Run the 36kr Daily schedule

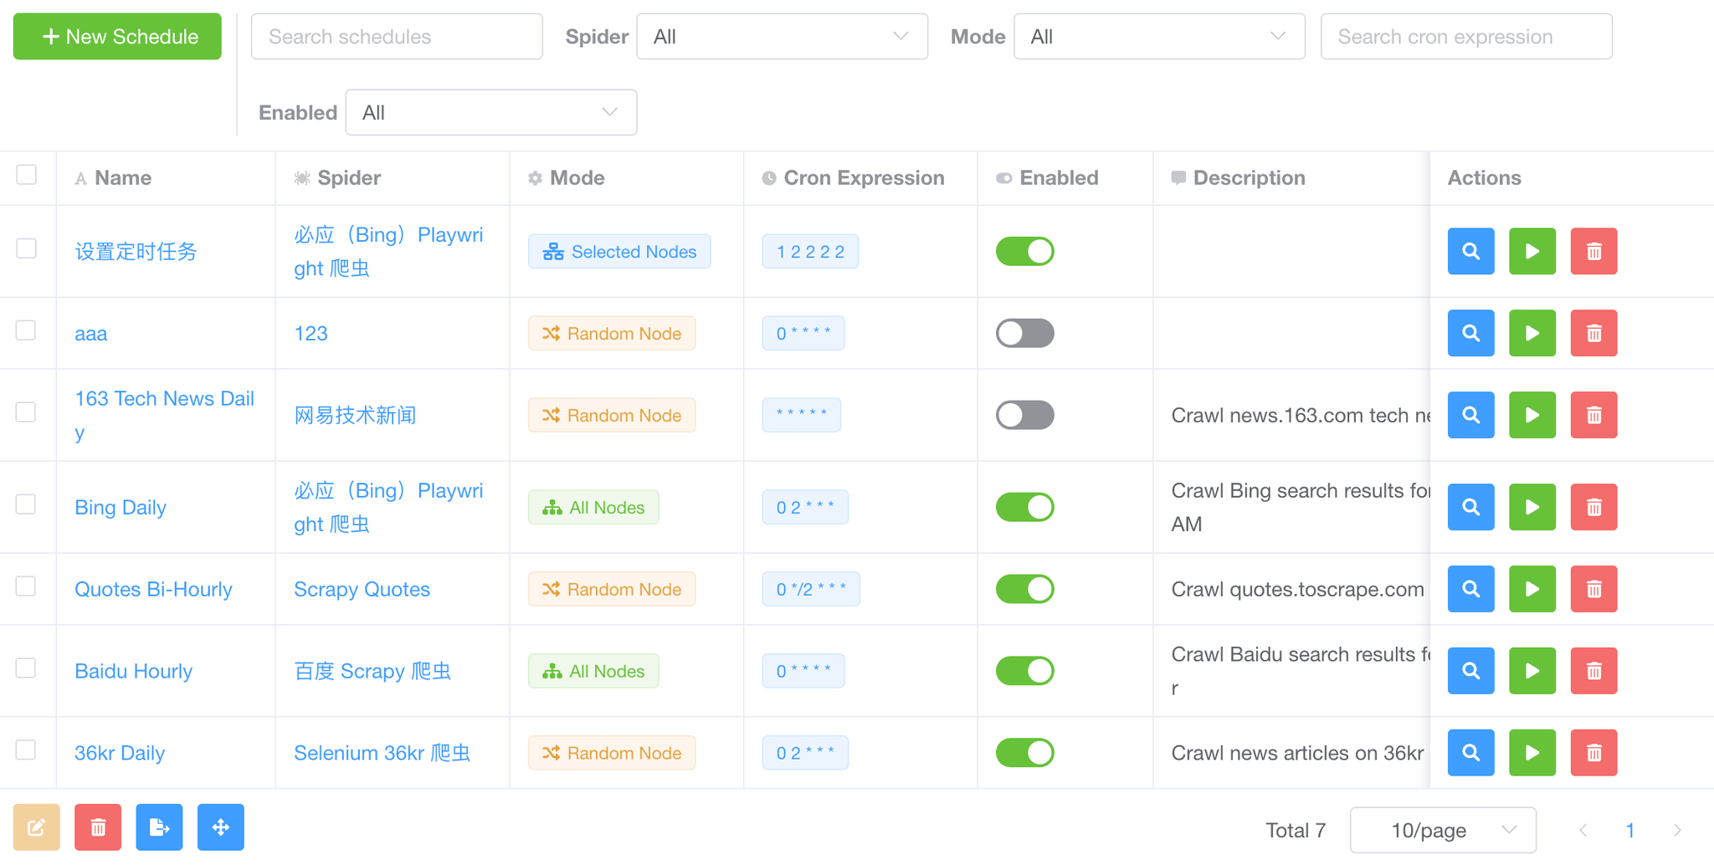(x=1532, y=752)
